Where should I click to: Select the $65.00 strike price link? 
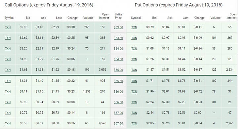tap(118, 70)
